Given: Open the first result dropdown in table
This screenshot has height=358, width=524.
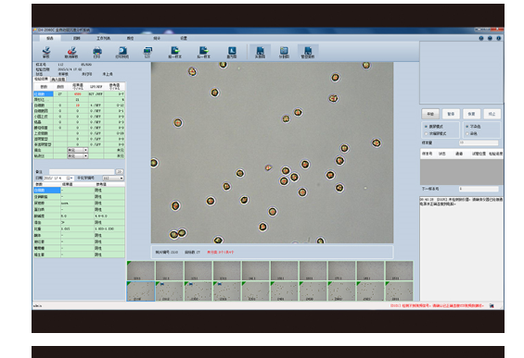Looking at the screenshot, I should click(x=78, y=150).
